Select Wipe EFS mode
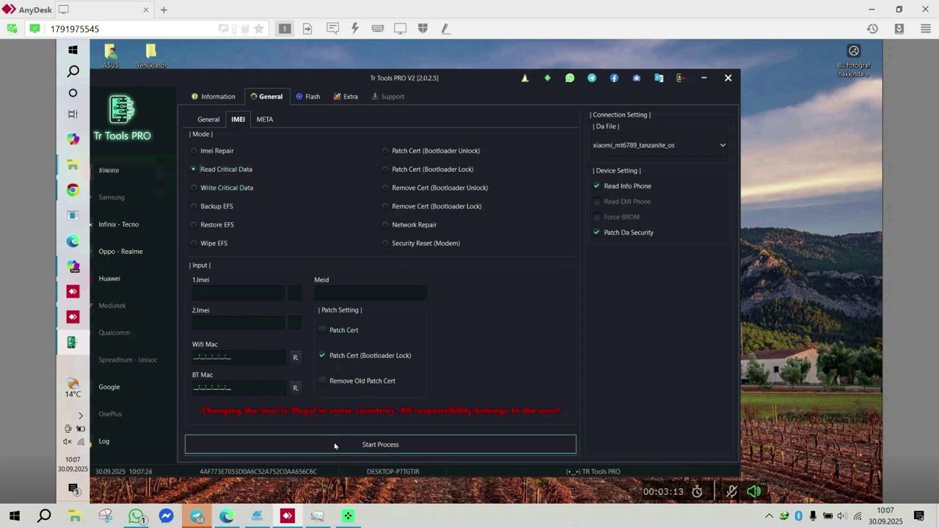Screen dimensions: 939x528 pyautogui.click(x=209, y=243)
